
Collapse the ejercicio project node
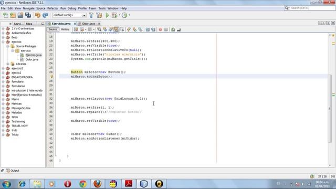click(x=3, y=42)
